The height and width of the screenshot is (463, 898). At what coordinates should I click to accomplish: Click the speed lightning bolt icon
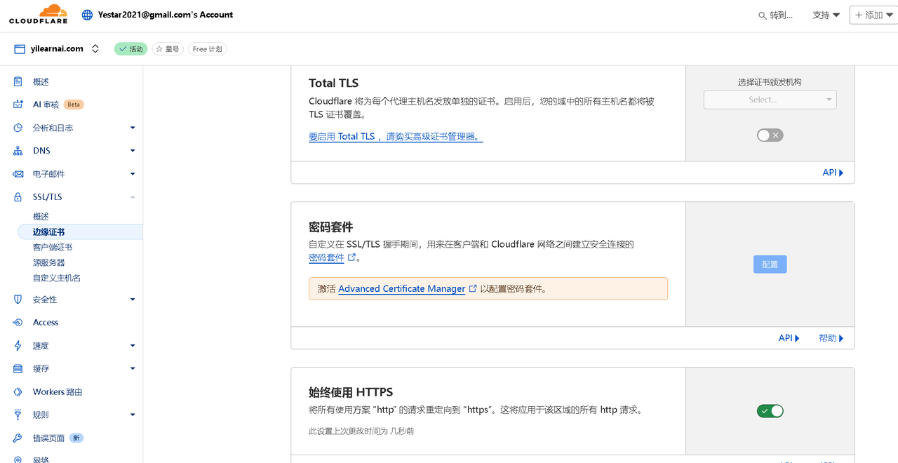pos(18,346)
